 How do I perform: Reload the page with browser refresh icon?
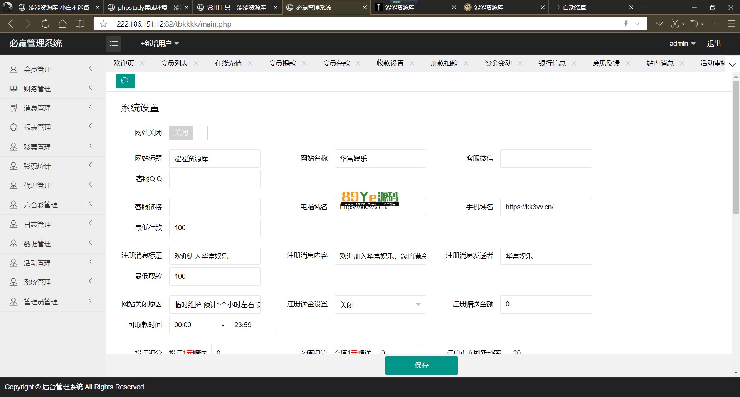(x=45, y=24)
